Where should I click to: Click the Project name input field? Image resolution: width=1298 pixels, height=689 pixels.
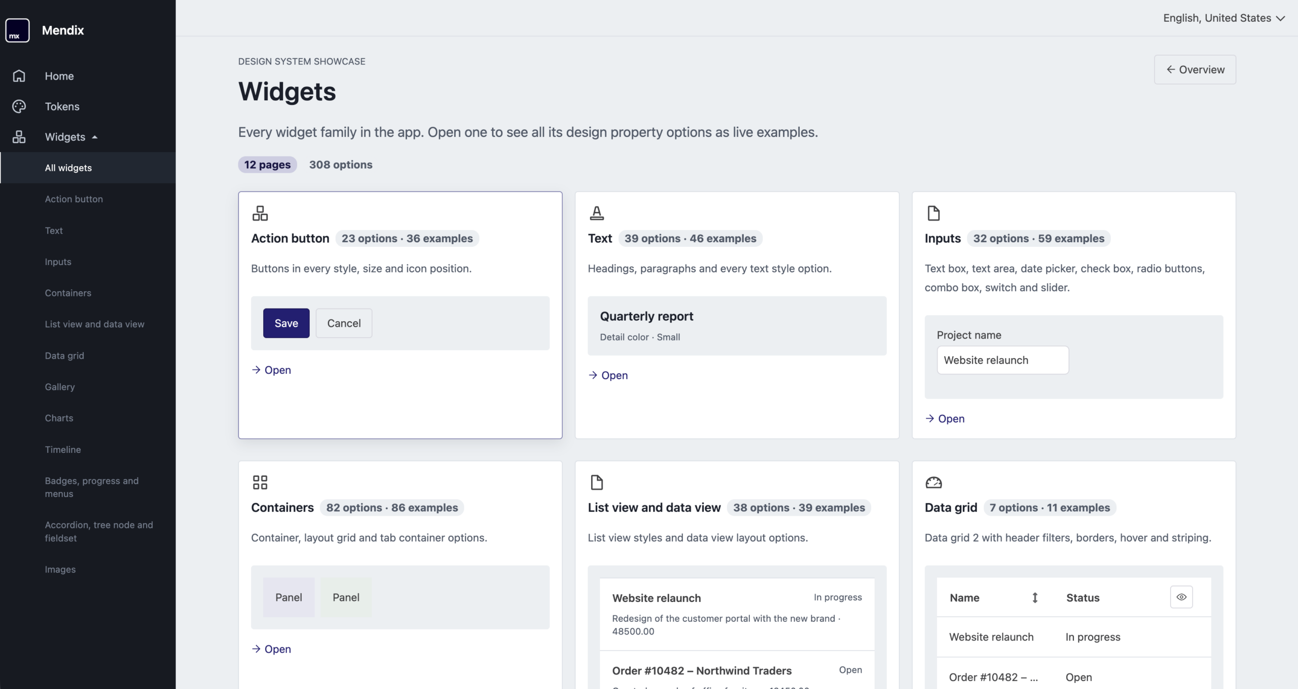(x=1003, y=360)
